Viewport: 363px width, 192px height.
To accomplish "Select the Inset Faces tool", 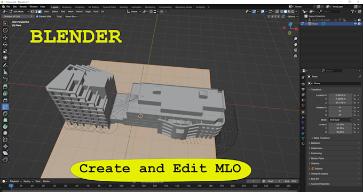I will pyautogui.click(x=5, y=93).
